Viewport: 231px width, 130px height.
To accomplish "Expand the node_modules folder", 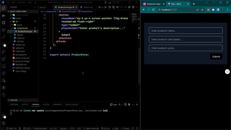I will point(22,15).
